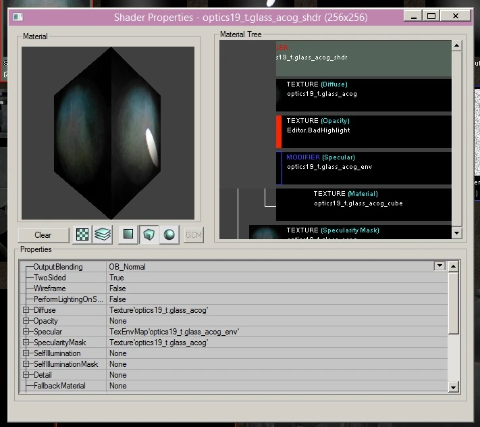Viewport: 480px width, 427px height.
Task: Select MODIFIER (Specular) node
Action: pyautogui.click(x=364, y=168)
